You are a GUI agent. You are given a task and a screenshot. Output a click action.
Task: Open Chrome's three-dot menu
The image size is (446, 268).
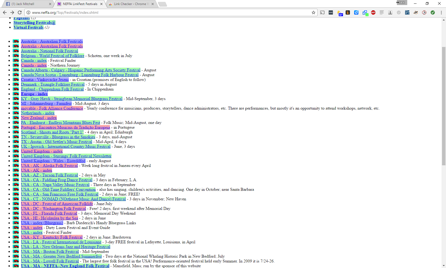tap(441, 12)
